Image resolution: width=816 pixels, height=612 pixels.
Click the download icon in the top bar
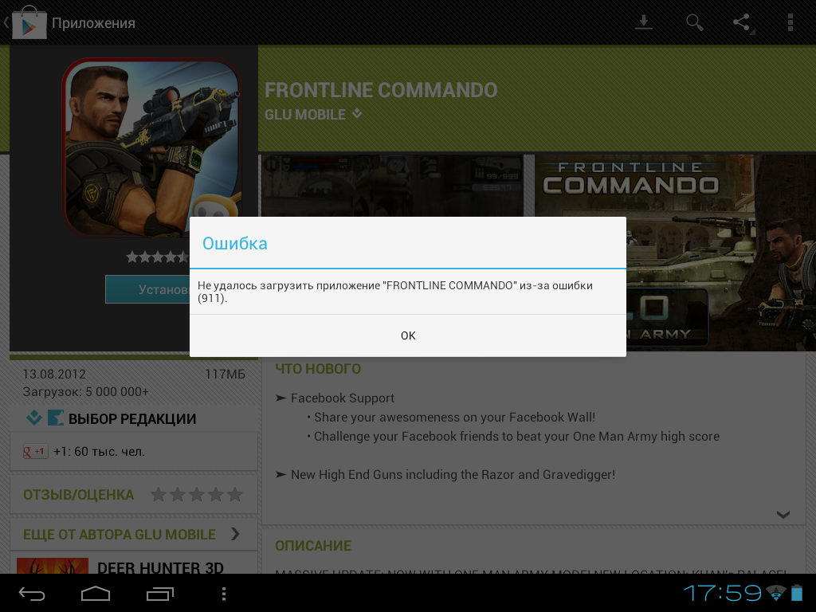pyautogui.click(x=643, y=22)
